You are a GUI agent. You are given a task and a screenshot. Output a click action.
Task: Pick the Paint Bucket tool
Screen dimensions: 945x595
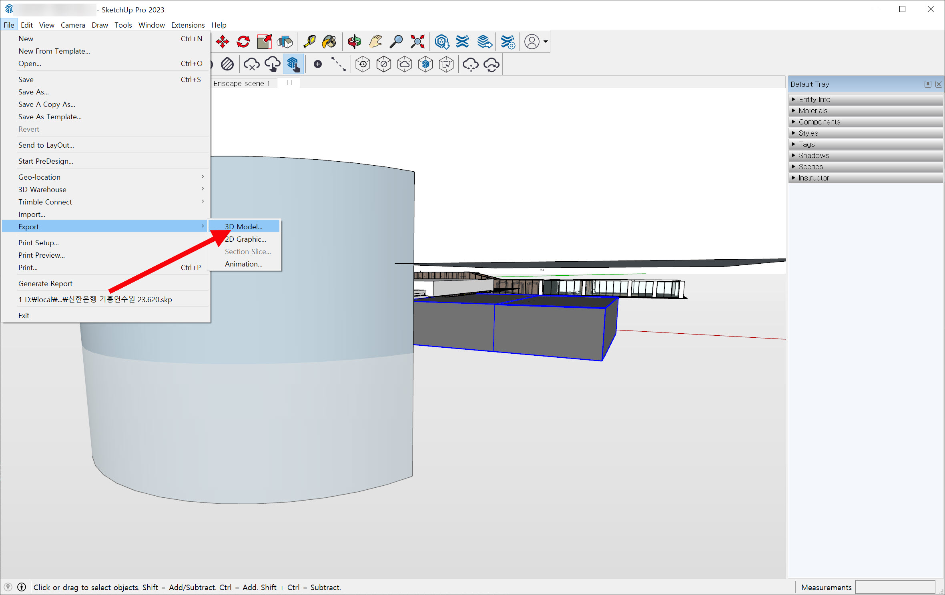point(329,42)
